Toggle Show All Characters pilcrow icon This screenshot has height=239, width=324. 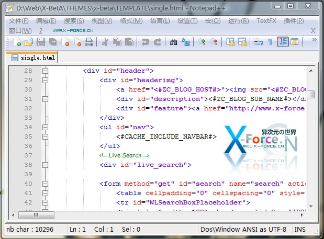coord(270,42)
